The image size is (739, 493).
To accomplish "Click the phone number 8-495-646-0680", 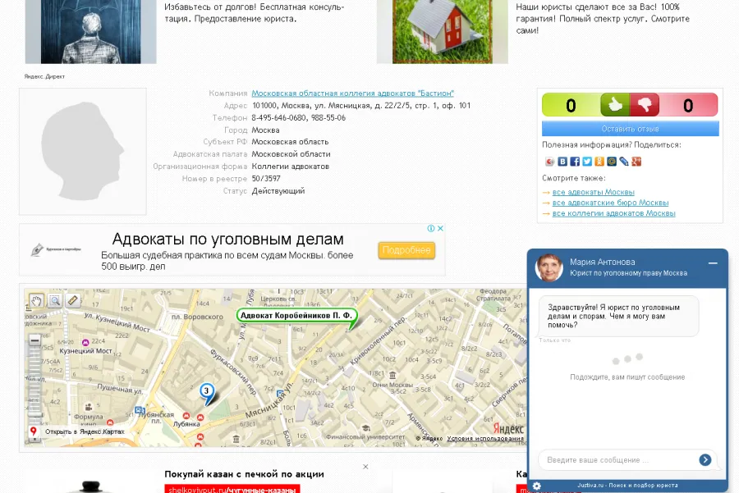I will (x=279, y=118).
